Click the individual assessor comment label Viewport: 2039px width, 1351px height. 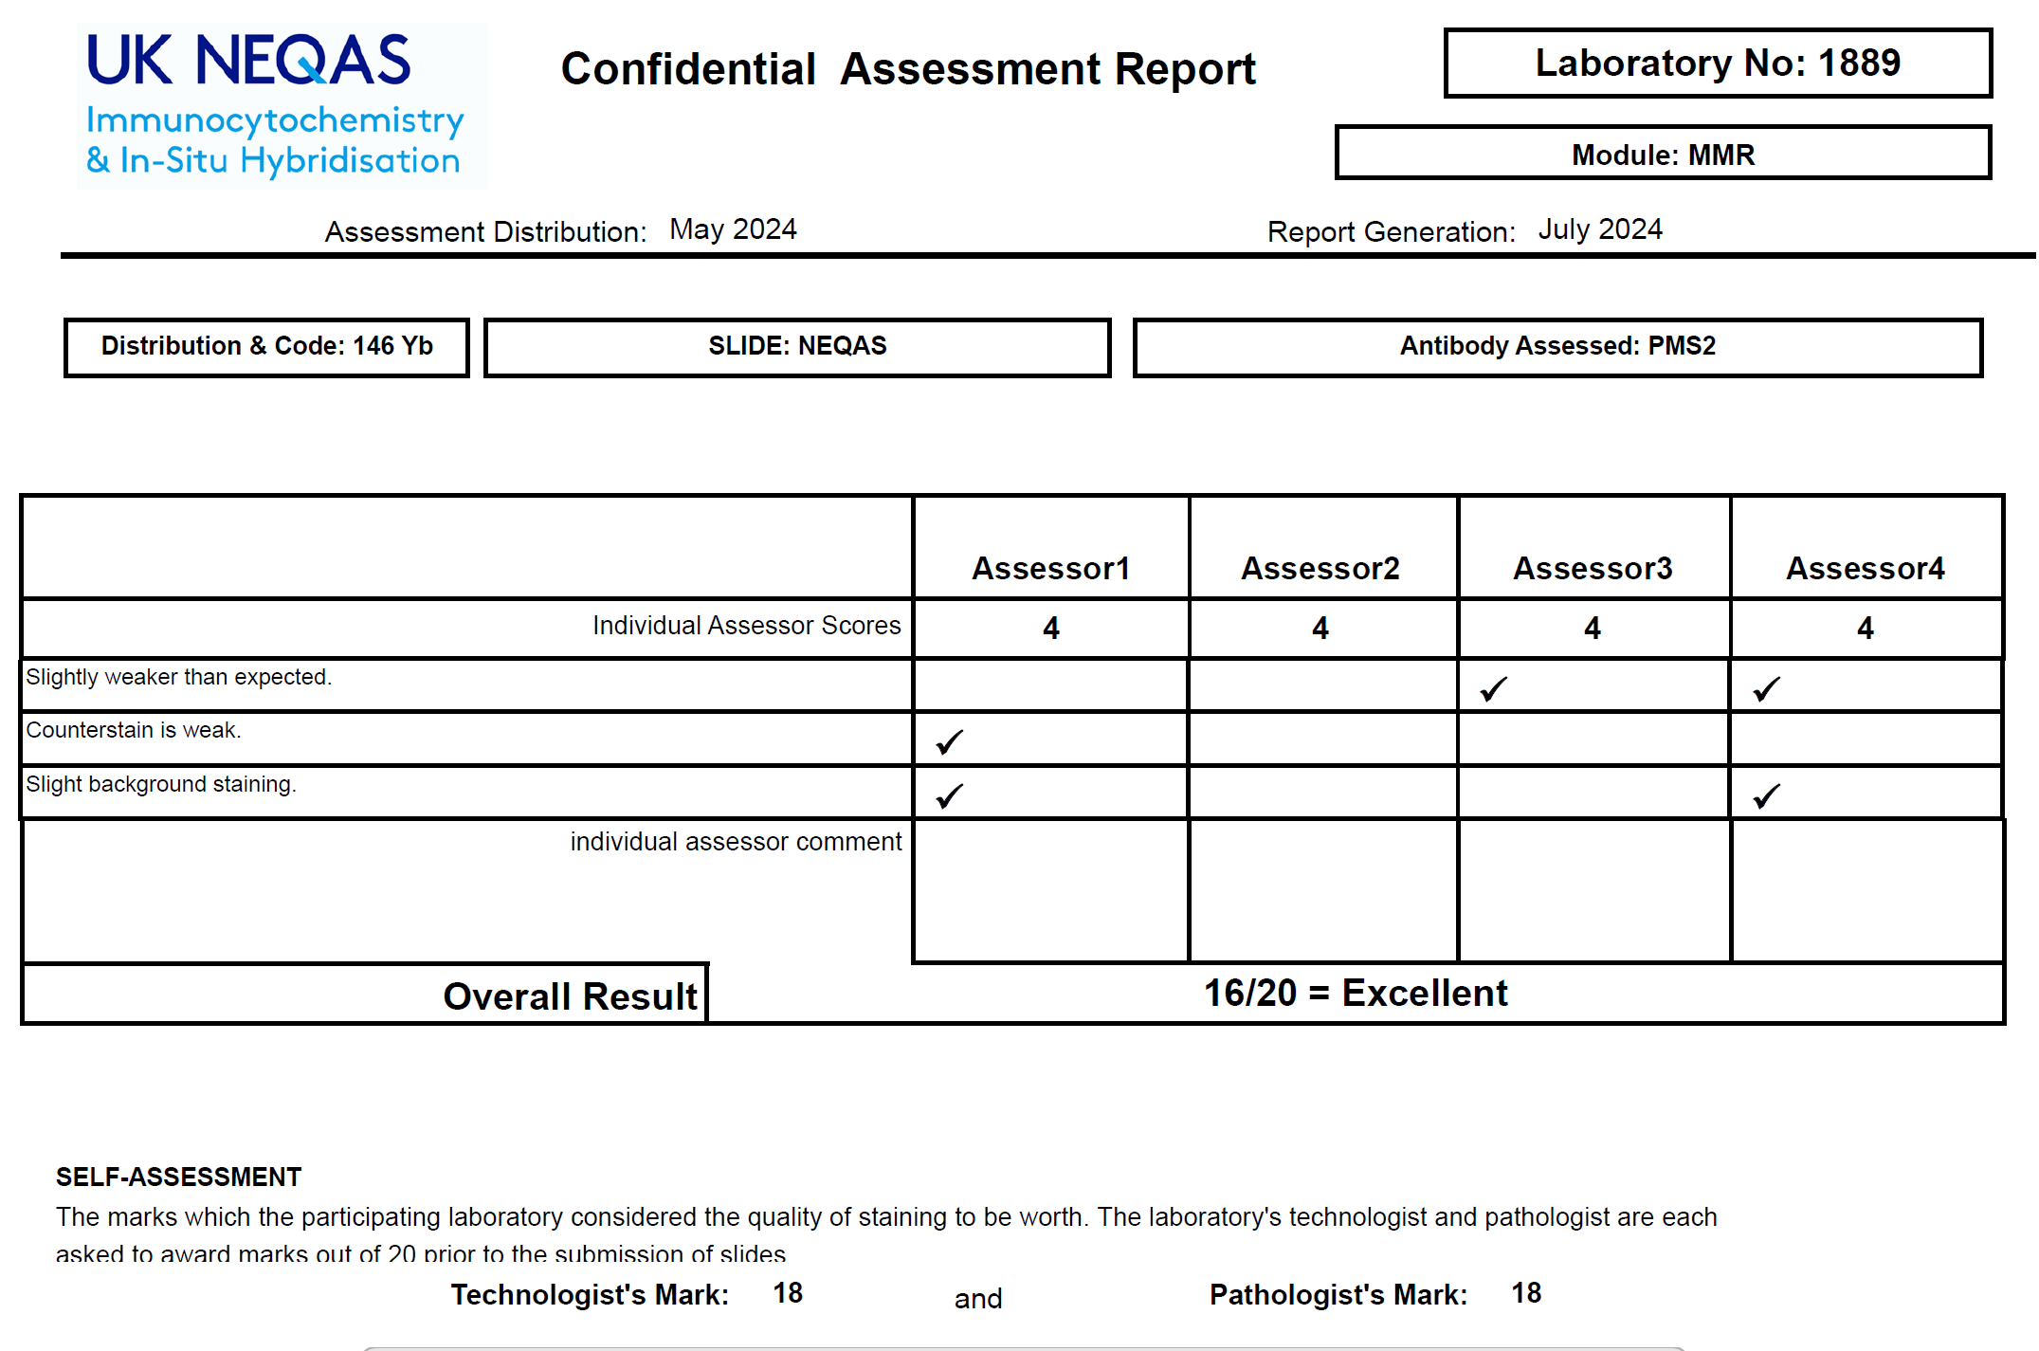tap(736, 842)
